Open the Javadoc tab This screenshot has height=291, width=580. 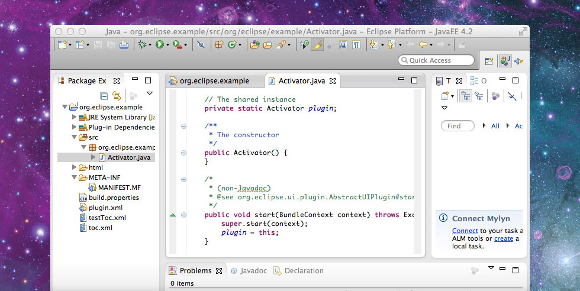(x=253, y=271)
